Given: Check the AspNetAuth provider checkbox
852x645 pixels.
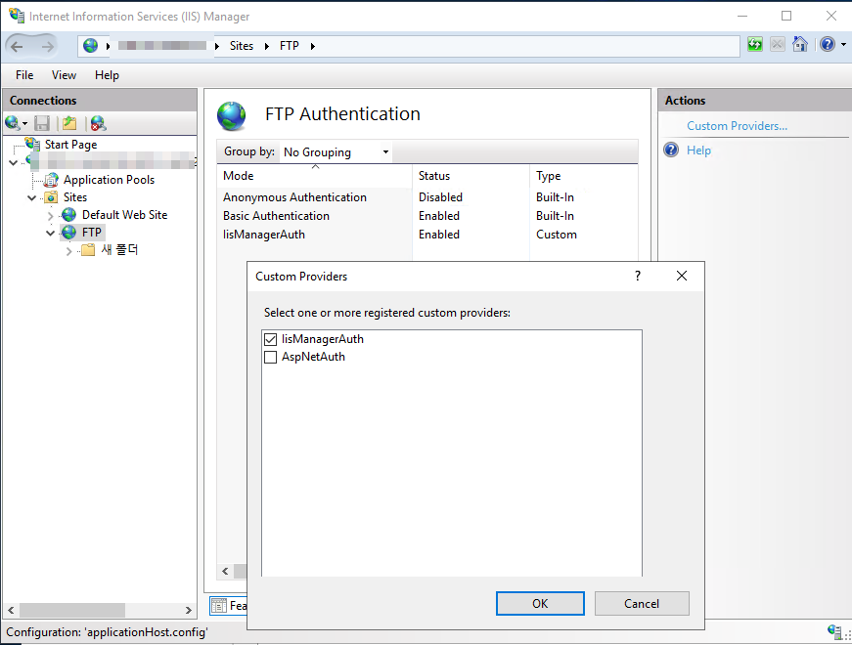Looking at the screenshot, I should [270, 358].
